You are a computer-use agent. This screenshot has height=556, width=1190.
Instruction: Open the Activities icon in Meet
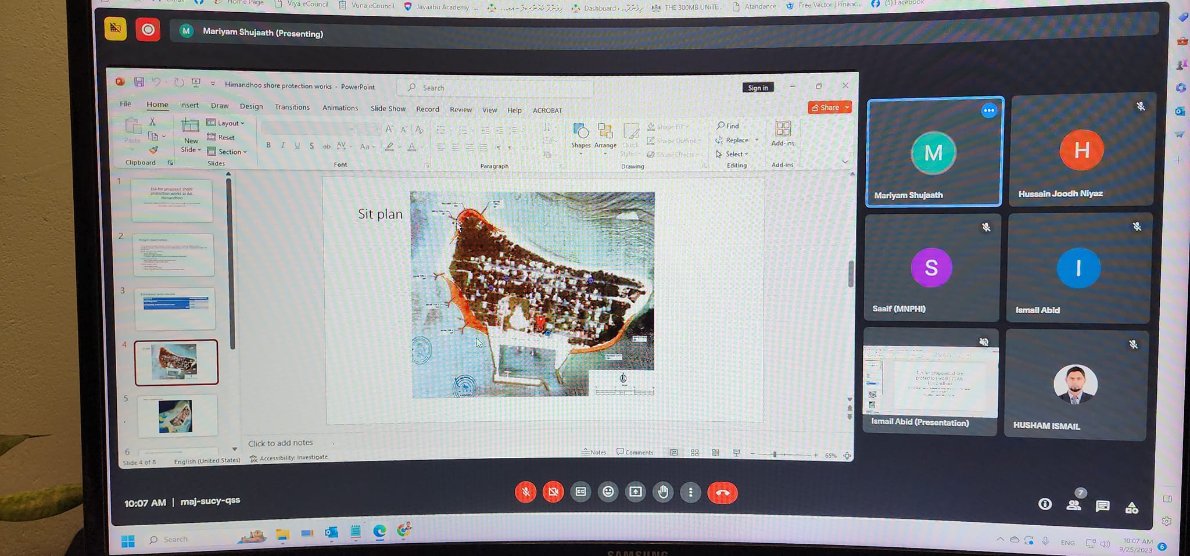(x=1131, y=508)
